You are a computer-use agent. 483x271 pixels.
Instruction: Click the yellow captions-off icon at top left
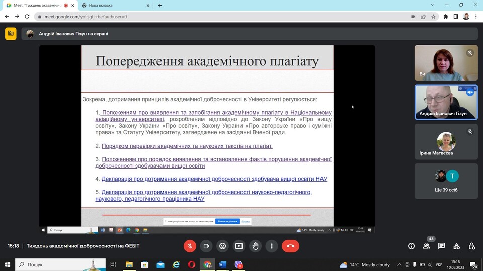click(11, 34)
